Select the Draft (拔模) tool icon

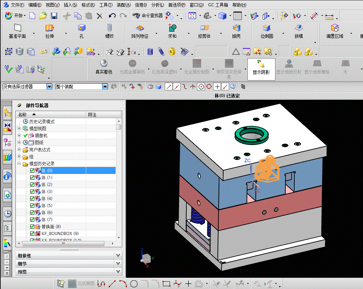point(299,28)
